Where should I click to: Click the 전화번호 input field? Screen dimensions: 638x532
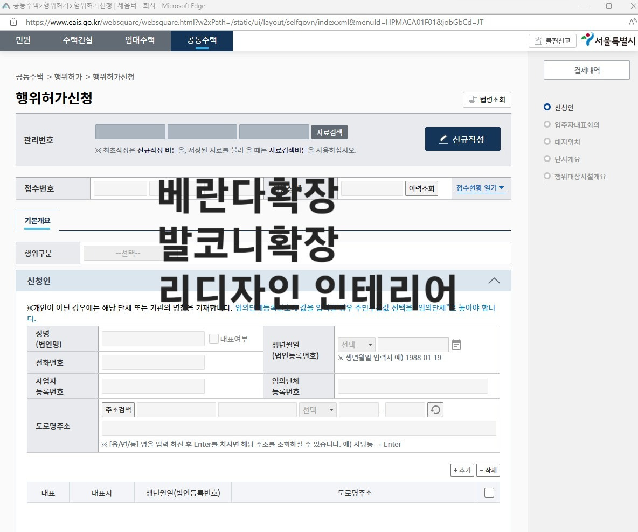tap(153, 362)
